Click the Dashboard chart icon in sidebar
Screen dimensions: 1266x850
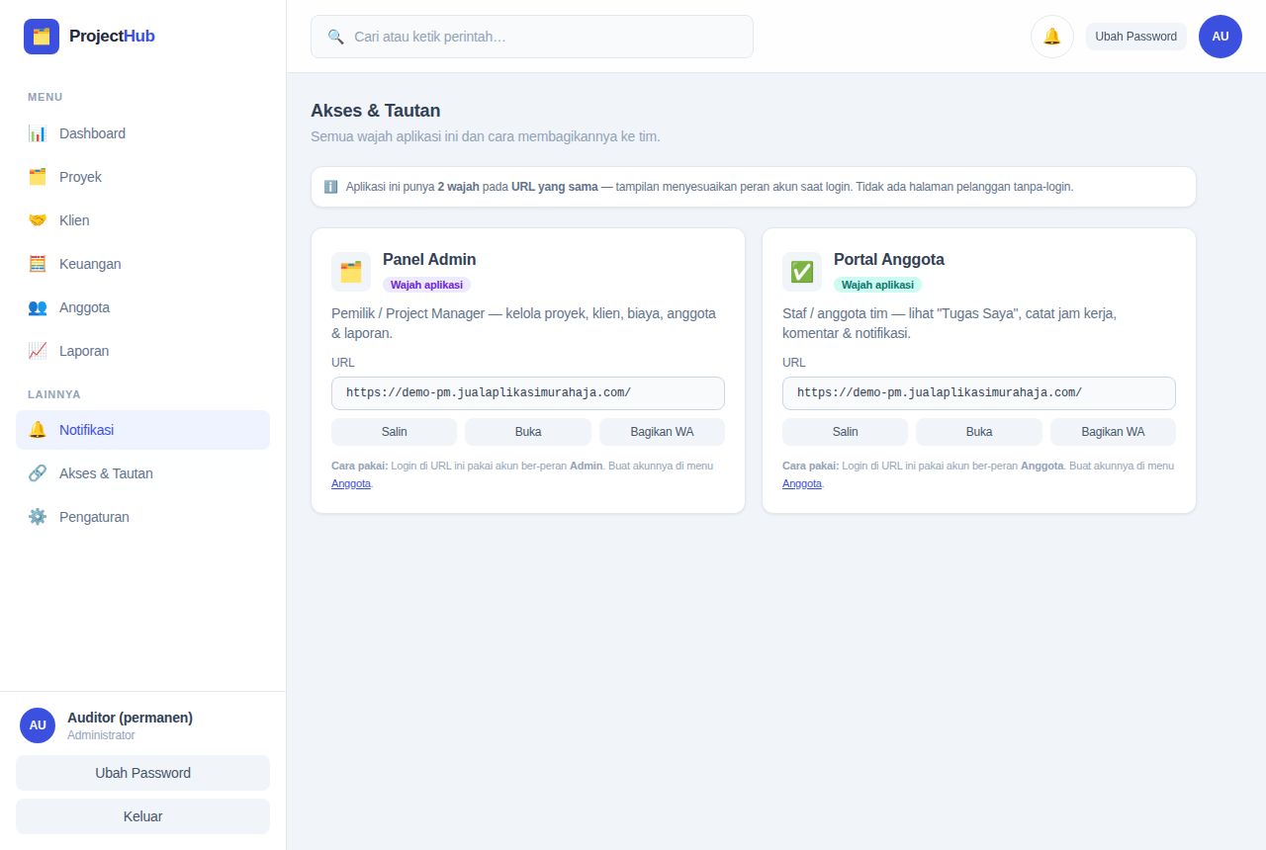pyautogui.click(x=38, y=133)
